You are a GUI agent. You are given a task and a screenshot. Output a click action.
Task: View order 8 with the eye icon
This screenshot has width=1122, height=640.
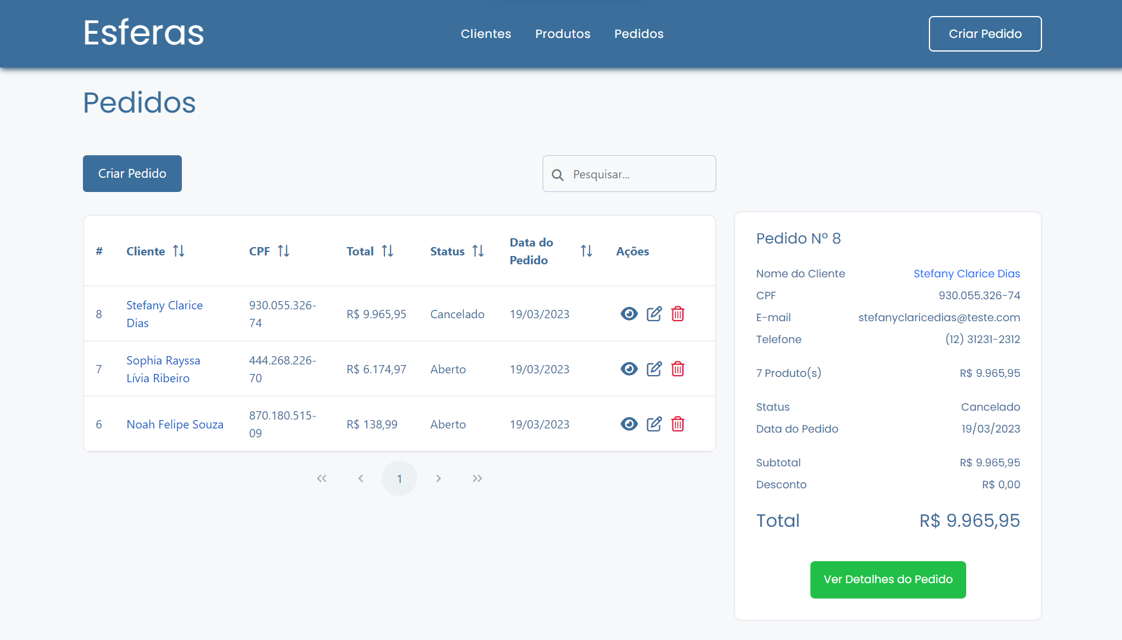tap(629, 313)
